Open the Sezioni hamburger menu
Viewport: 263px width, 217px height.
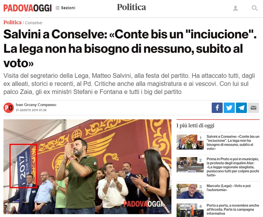[x=65, y=8]
